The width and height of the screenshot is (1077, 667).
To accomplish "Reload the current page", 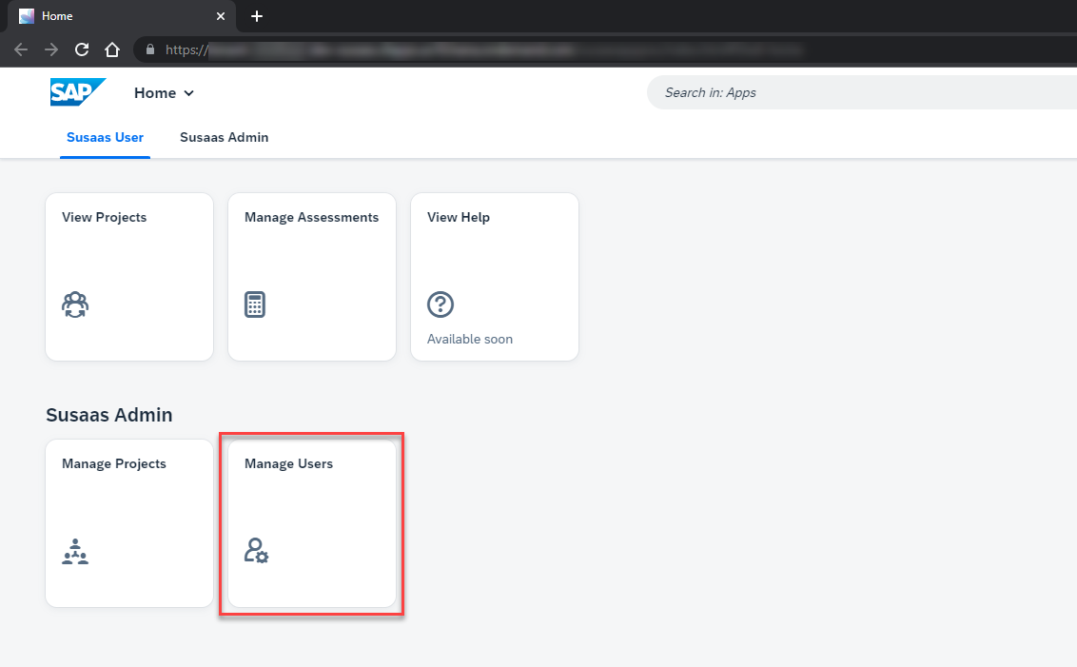I will tap(82, 49).
